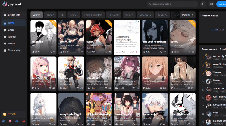Select the BL & ABO tab
The image size is (226, 126).
(114, 15)
